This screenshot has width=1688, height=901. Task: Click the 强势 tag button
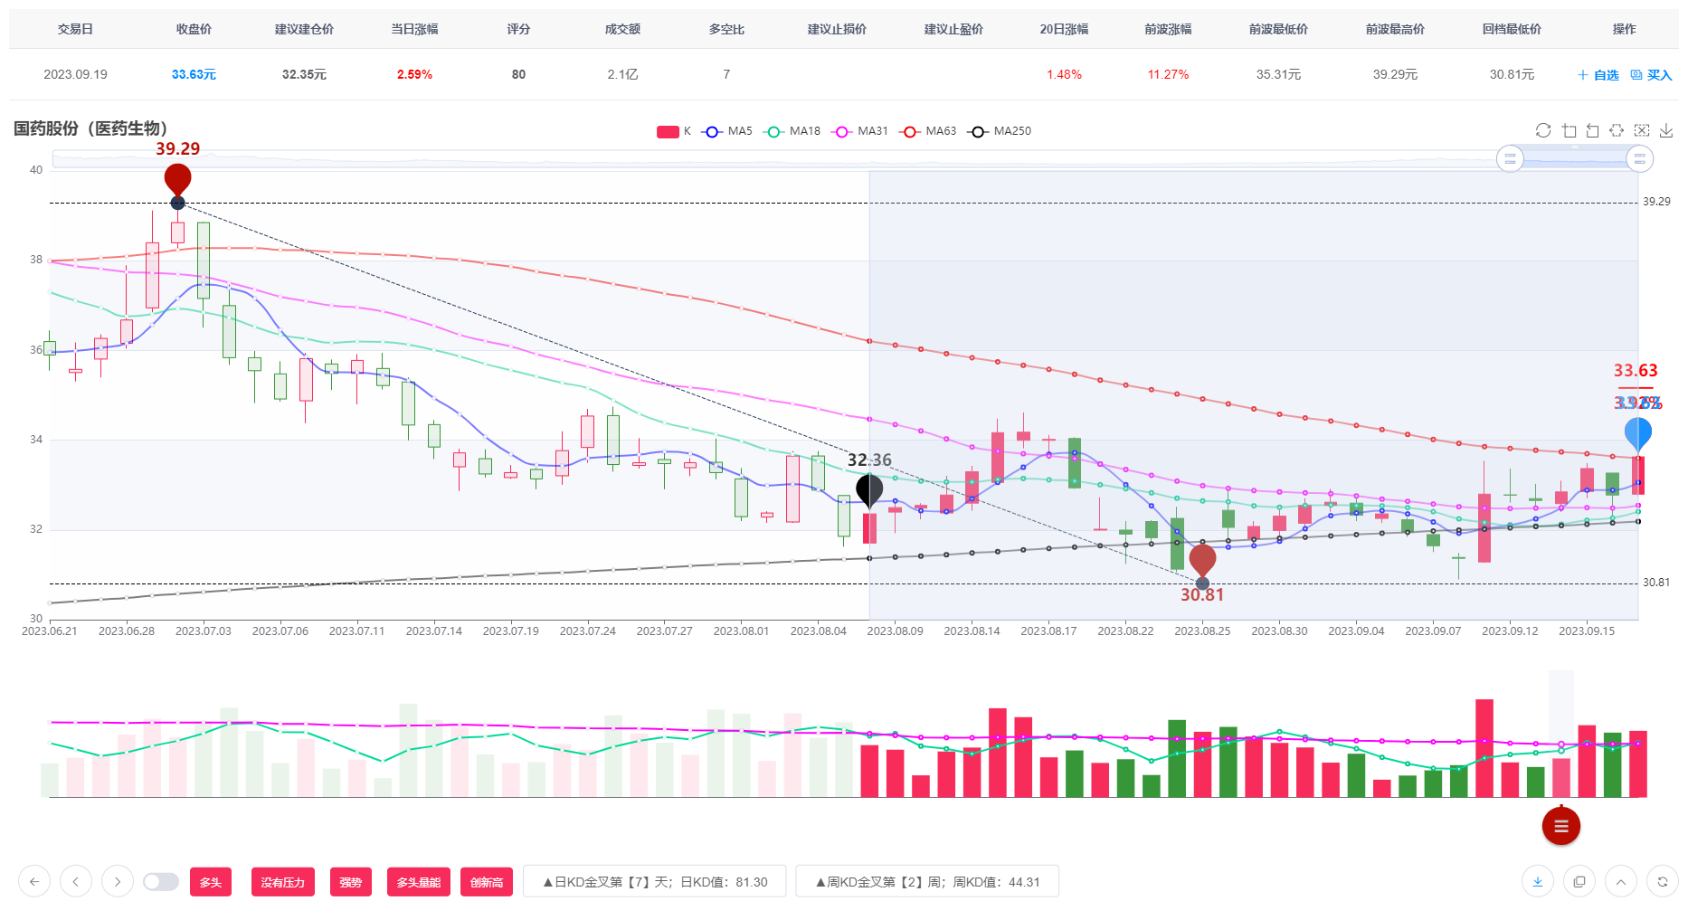351,882
